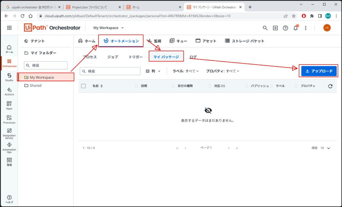Open the ラベル: すべて filter dropdown
Viewport: 342px width, 207px height.
point(186,71)
